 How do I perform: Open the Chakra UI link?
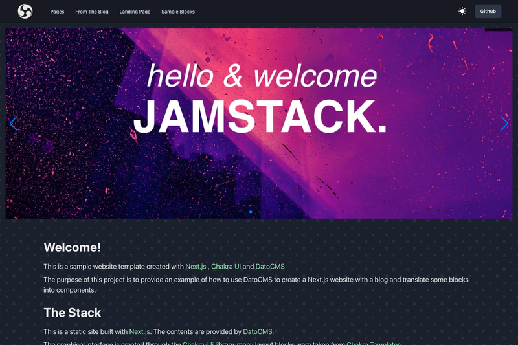[226, 267]
